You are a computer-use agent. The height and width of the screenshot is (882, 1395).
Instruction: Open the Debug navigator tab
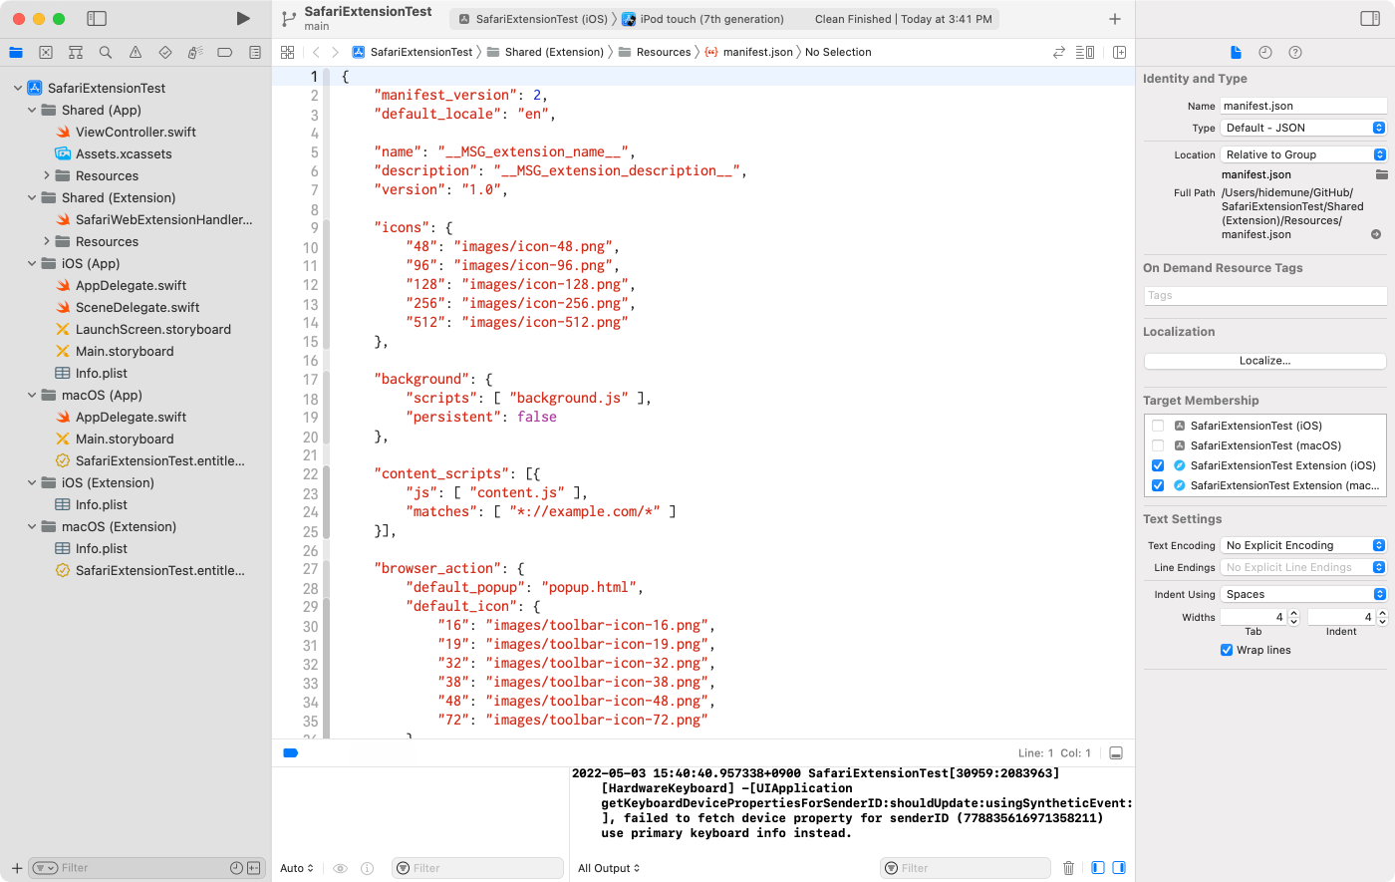tap(195, 53)
